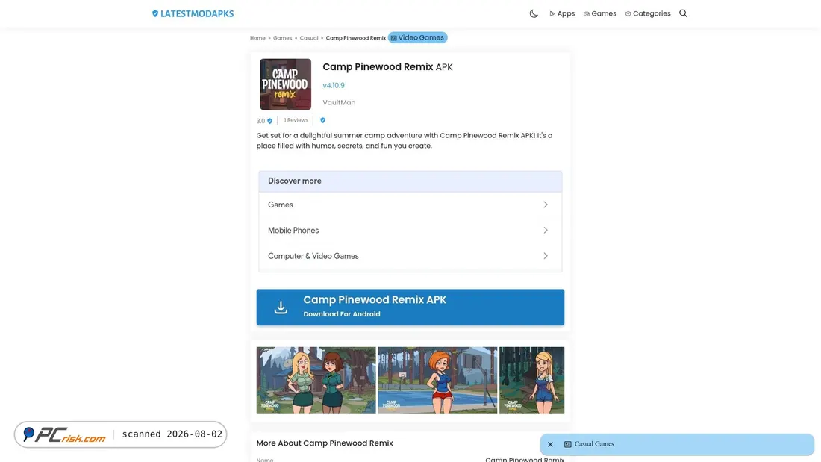Open screenshot of two counselors at cabin
The width and height of the screenshot is (821, 462).
[x=316, y=381]
